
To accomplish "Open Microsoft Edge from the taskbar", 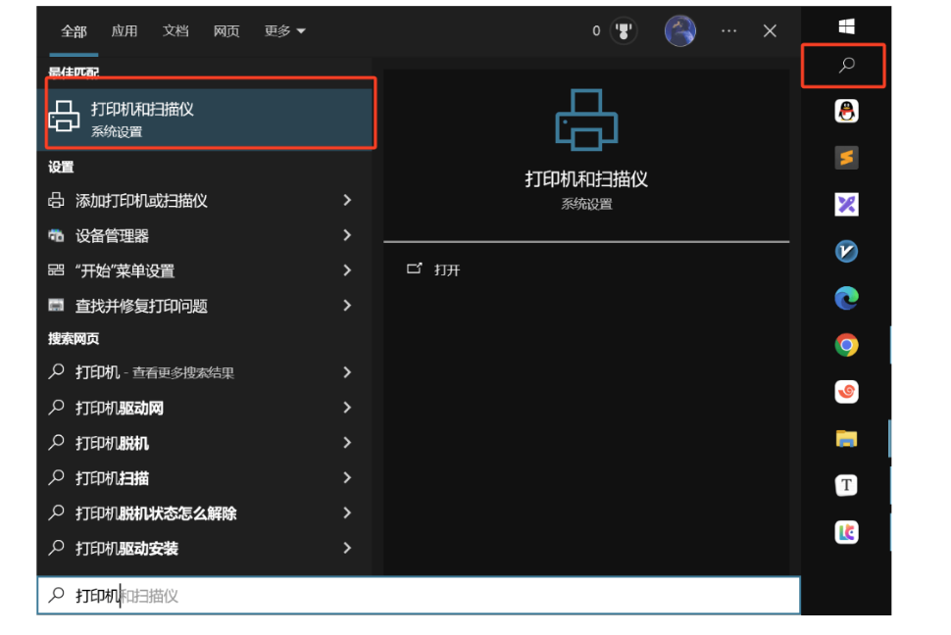I will click(846, 299).
